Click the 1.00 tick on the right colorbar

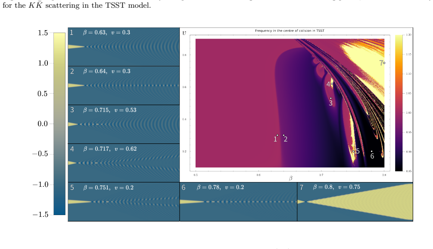(409, 113)
